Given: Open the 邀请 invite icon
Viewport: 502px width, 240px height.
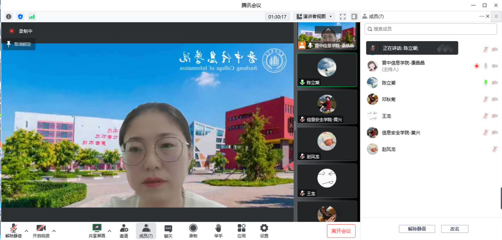Looking at the screenshot, I should click(124, 231).
